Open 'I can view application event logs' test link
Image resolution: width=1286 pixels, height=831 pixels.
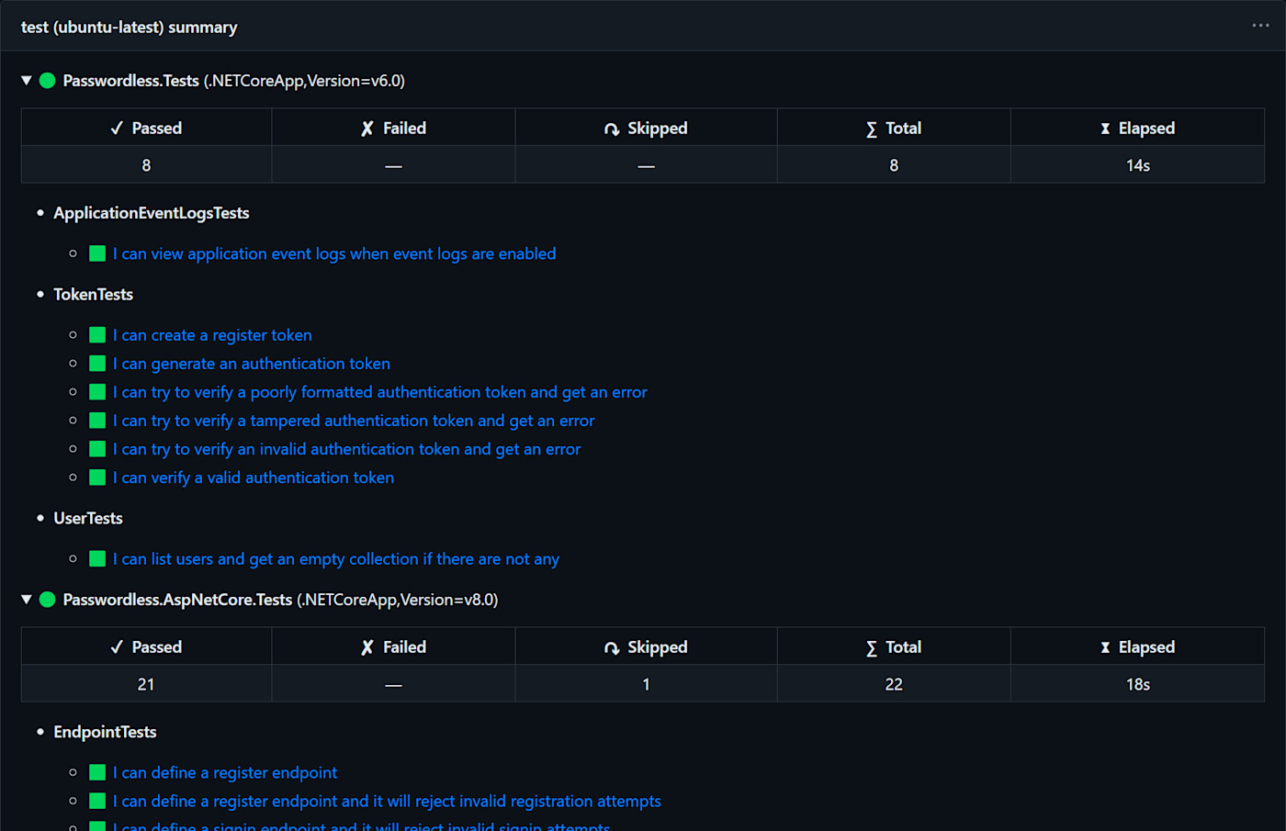pos(333,253)
